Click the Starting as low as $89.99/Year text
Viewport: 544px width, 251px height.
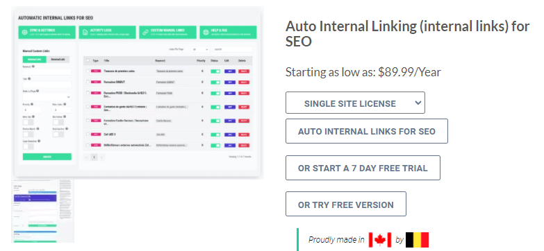pos(363,72)
